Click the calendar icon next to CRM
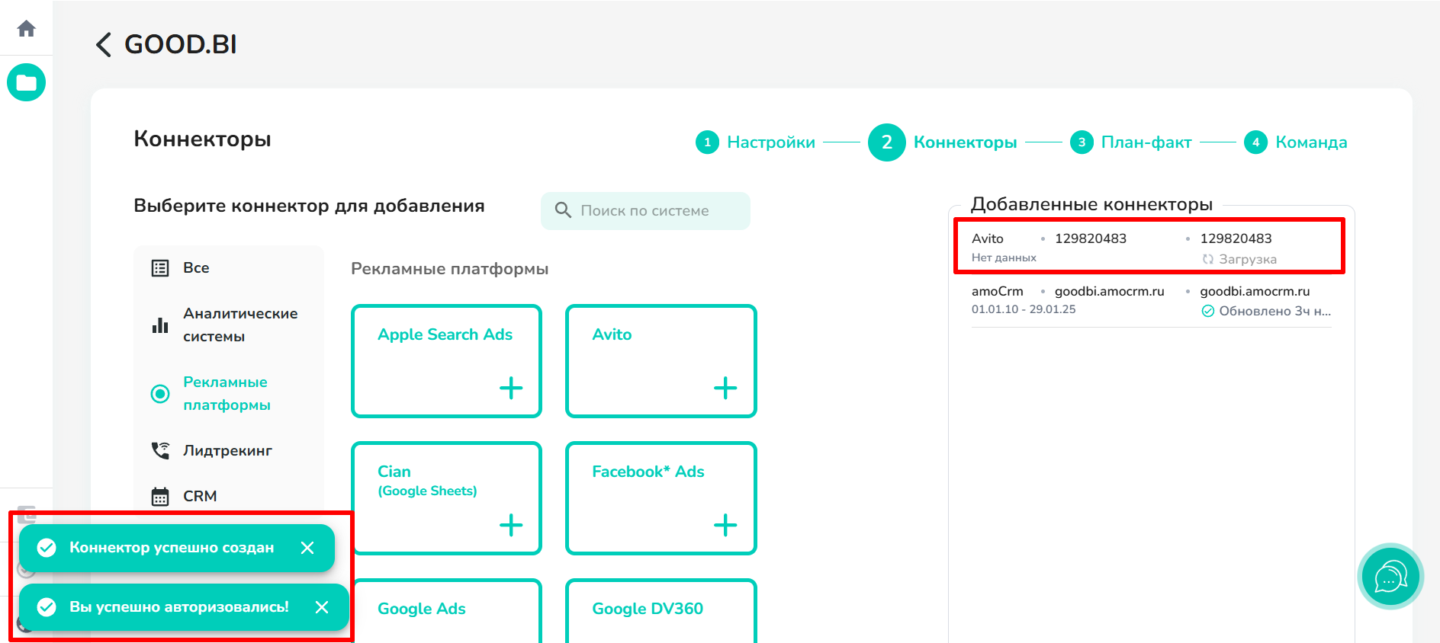1440x643 pixels. (x=160, y=497)
